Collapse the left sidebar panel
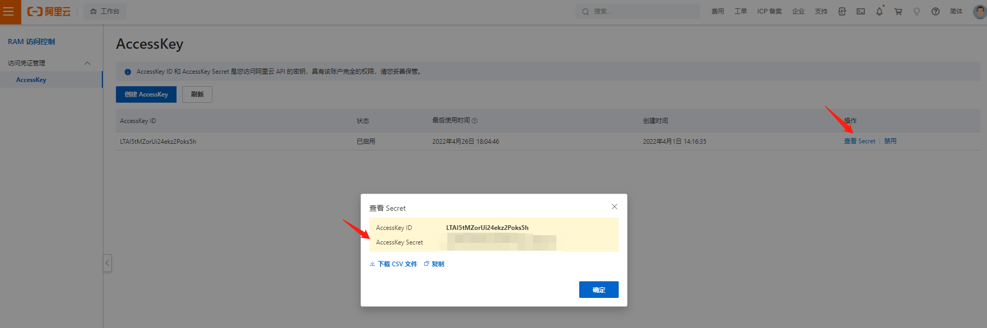 point(107,263)
